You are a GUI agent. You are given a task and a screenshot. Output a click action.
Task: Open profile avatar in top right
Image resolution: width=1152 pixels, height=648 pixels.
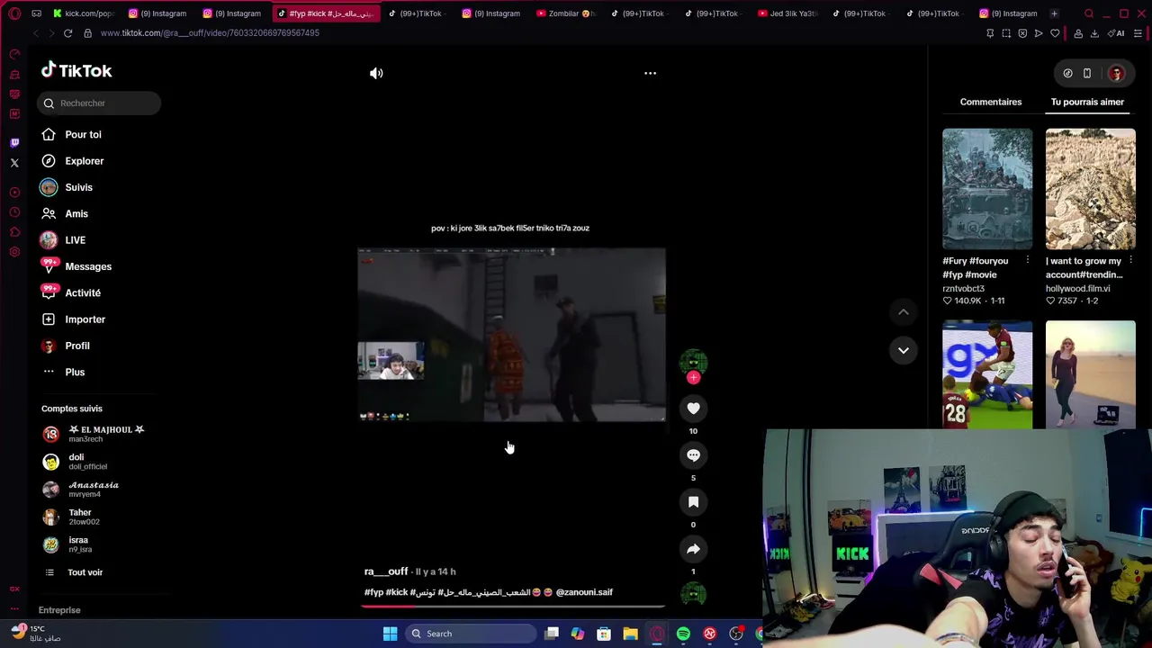[x=1116, y=74]
